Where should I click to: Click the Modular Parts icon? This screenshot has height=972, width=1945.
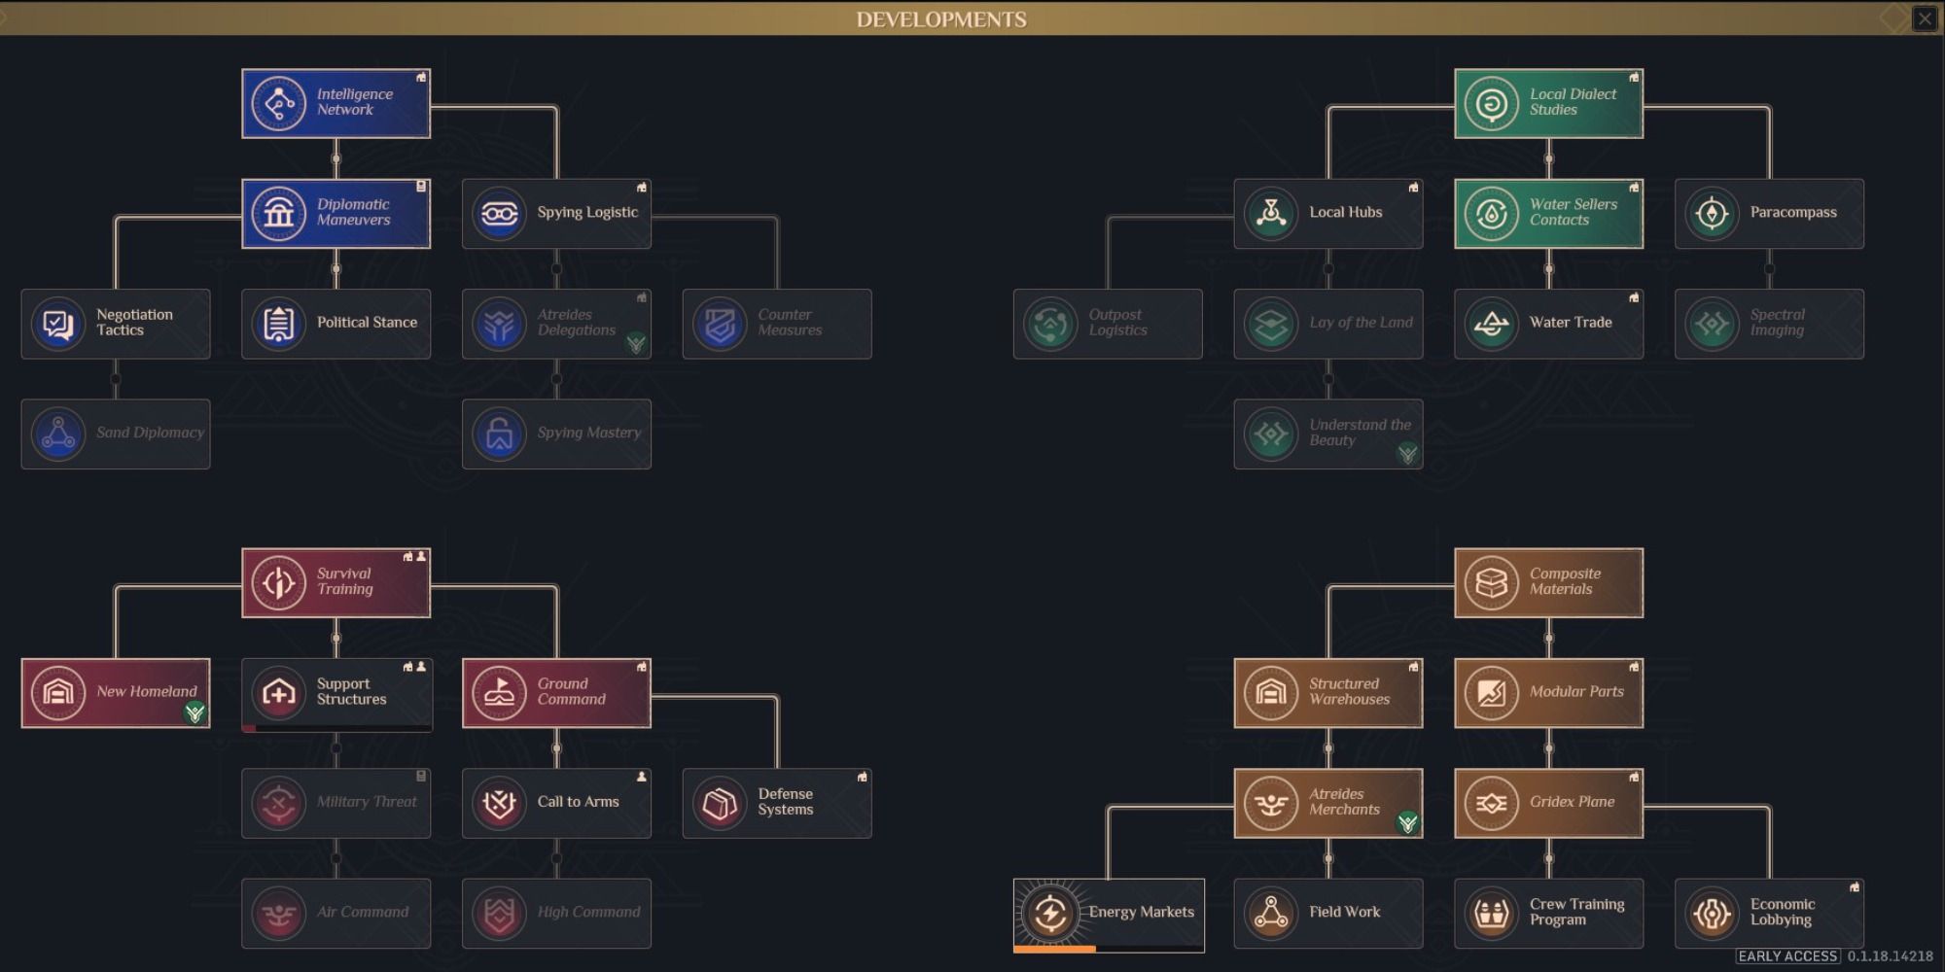1492,693
